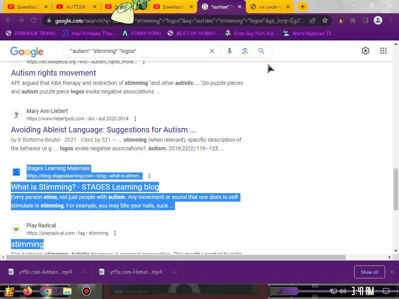
Task: Open Chrome extensions puzzle icon
Action: pyautogui.click(x=353, y=20)
